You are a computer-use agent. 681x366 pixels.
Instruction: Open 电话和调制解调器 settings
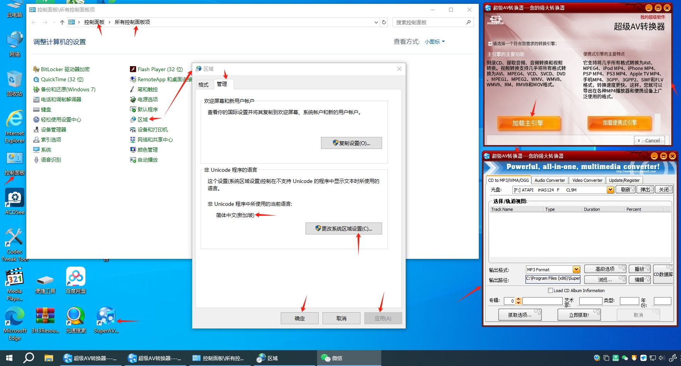pyautogui.click(x=57, y=99)
